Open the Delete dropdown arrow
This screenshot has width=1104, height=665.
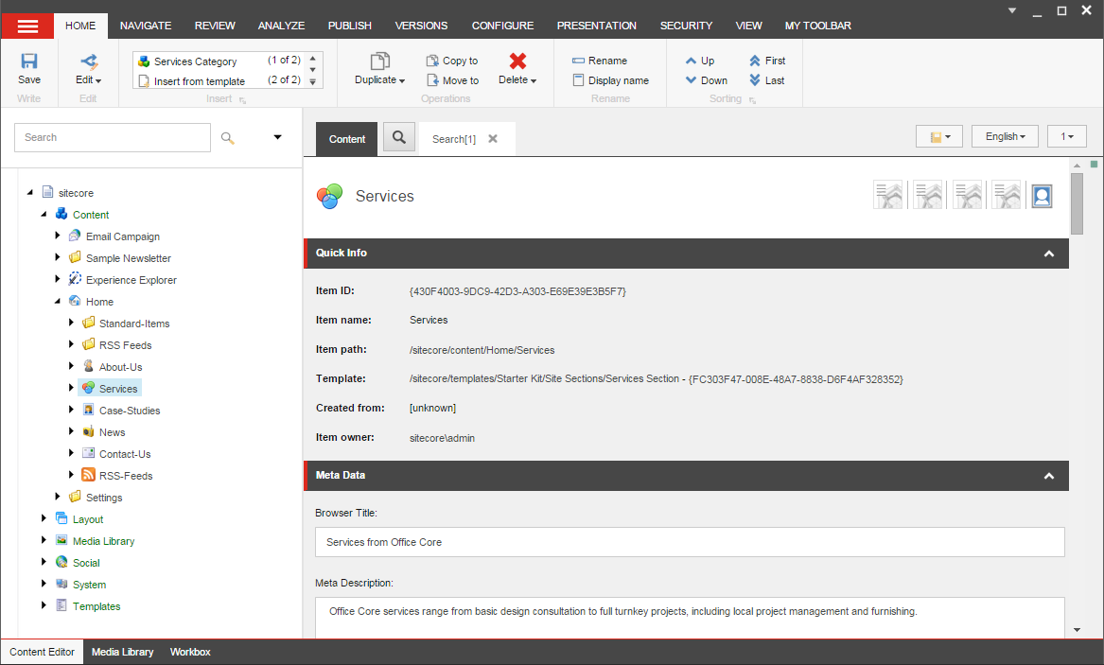[534, 81]
